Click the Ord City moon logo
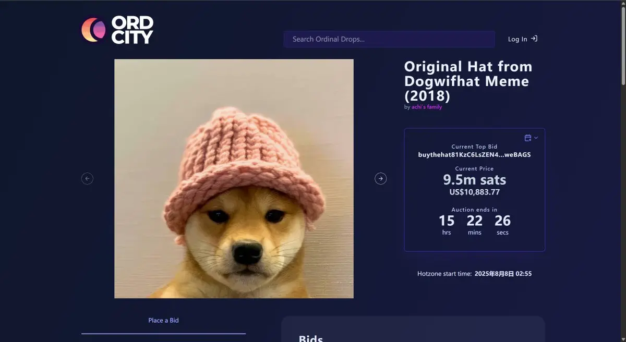 tap(93, 30)
